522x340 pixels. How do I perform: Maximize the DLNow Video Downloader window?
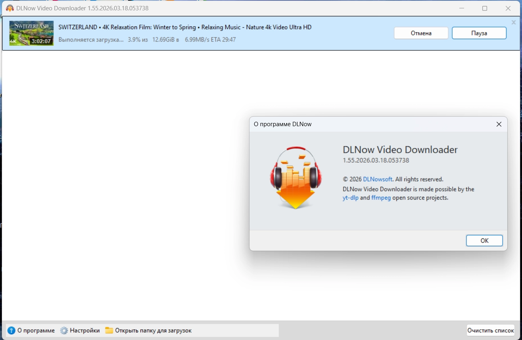click(x=485, y=8)
